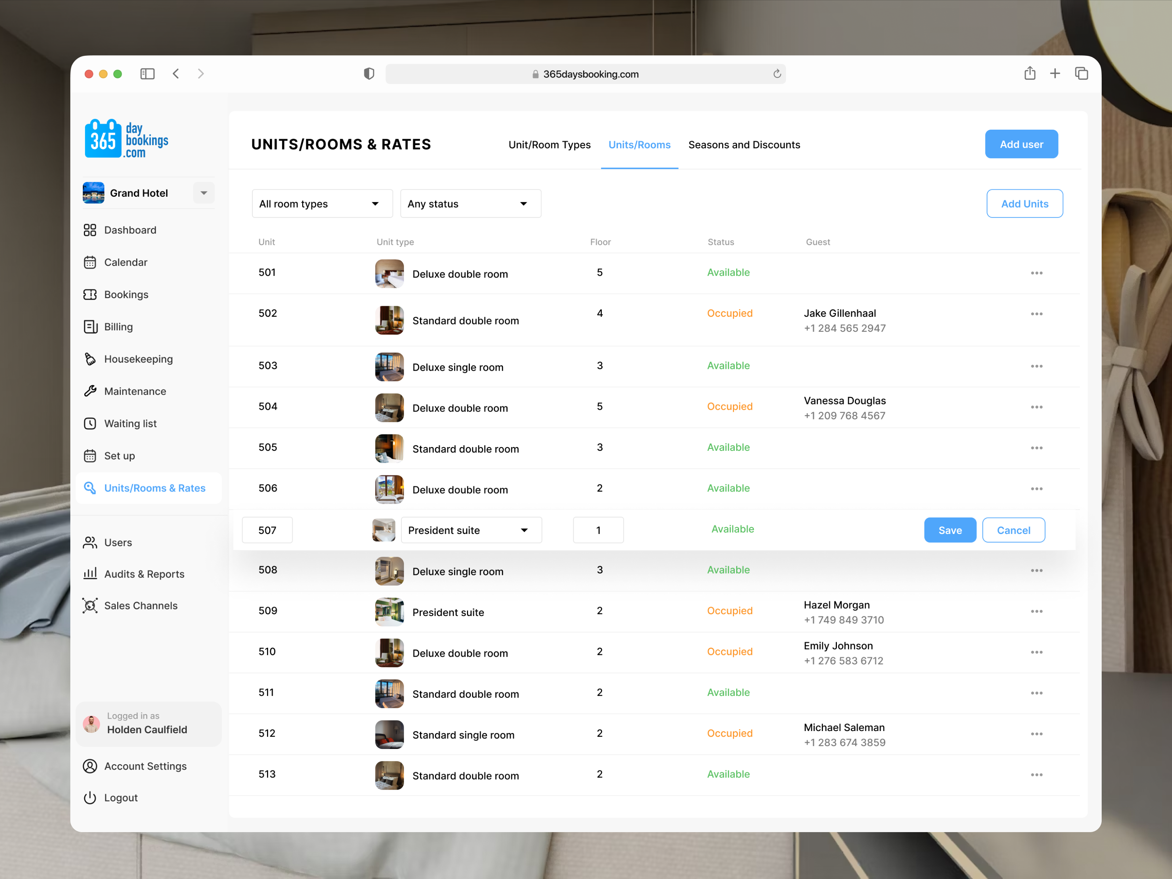Image resolution: width=1172 pixels, height=879 pixels.
Task: Switch to the Unit/Room Types tab
Action: [549, 145]
